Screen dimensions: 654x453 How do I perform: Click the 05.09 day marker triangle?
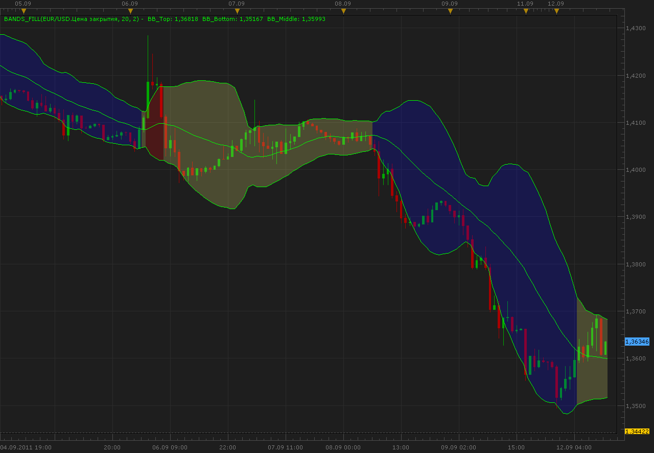coord(24,11)
